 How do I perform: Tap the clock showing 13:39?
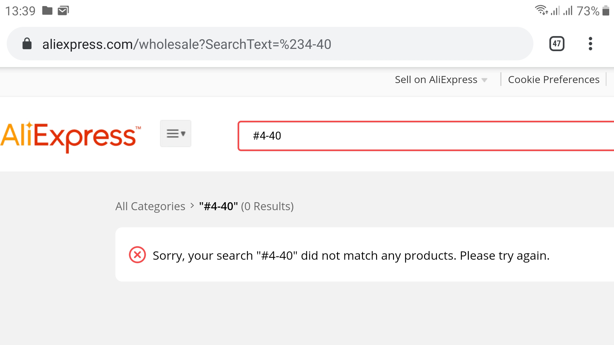(x=20, y=11)
